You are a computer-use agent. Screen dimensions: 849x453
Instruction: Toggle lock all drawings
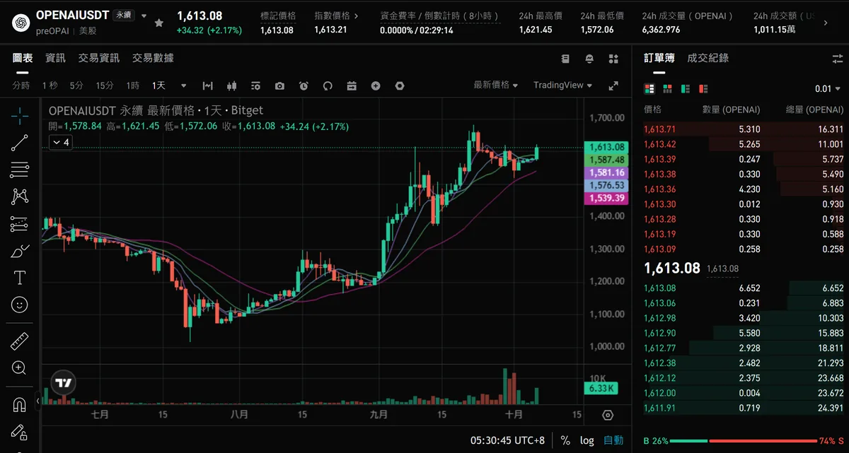click(x=20, y=432)
